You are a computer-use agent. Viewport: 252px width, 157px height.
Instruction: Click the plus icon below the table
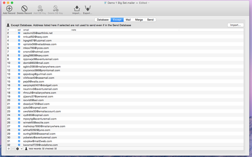tap(9, 149)
